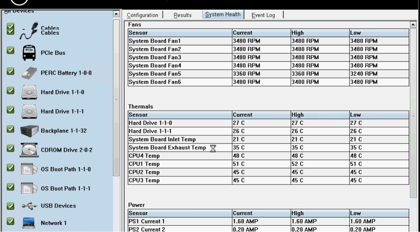
Task: Select the Network 1 device icon
Action: [29, 223]
